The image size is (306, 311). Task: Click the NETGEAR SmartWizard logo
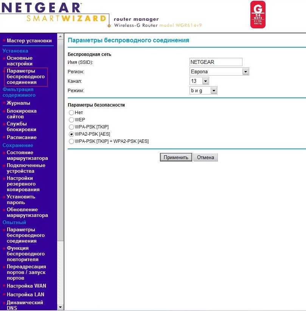(55, 13)
